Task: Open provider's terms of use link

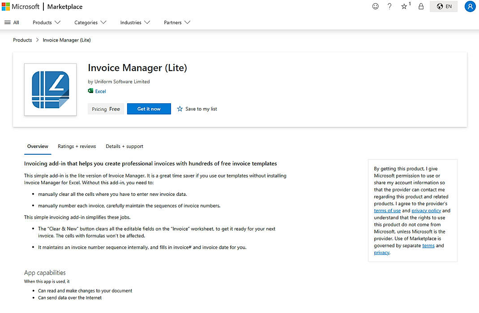Action: click(387, 211)
